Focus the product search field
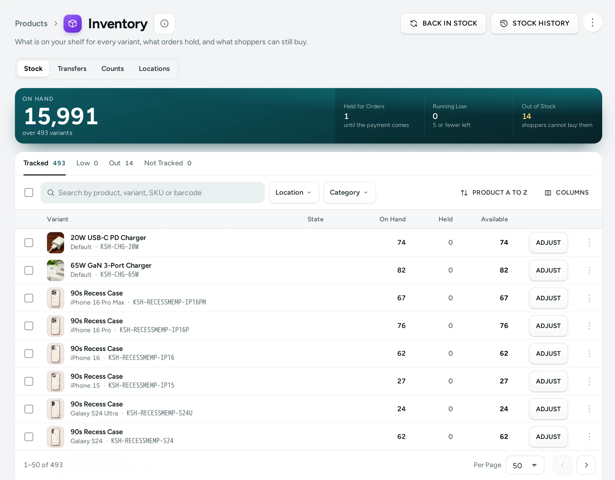 click(152, 193)
